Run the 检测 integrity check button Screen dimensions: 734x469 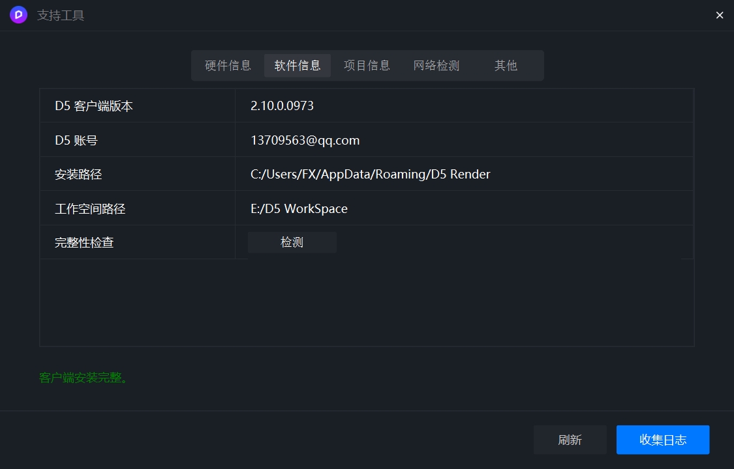(292, 242)
